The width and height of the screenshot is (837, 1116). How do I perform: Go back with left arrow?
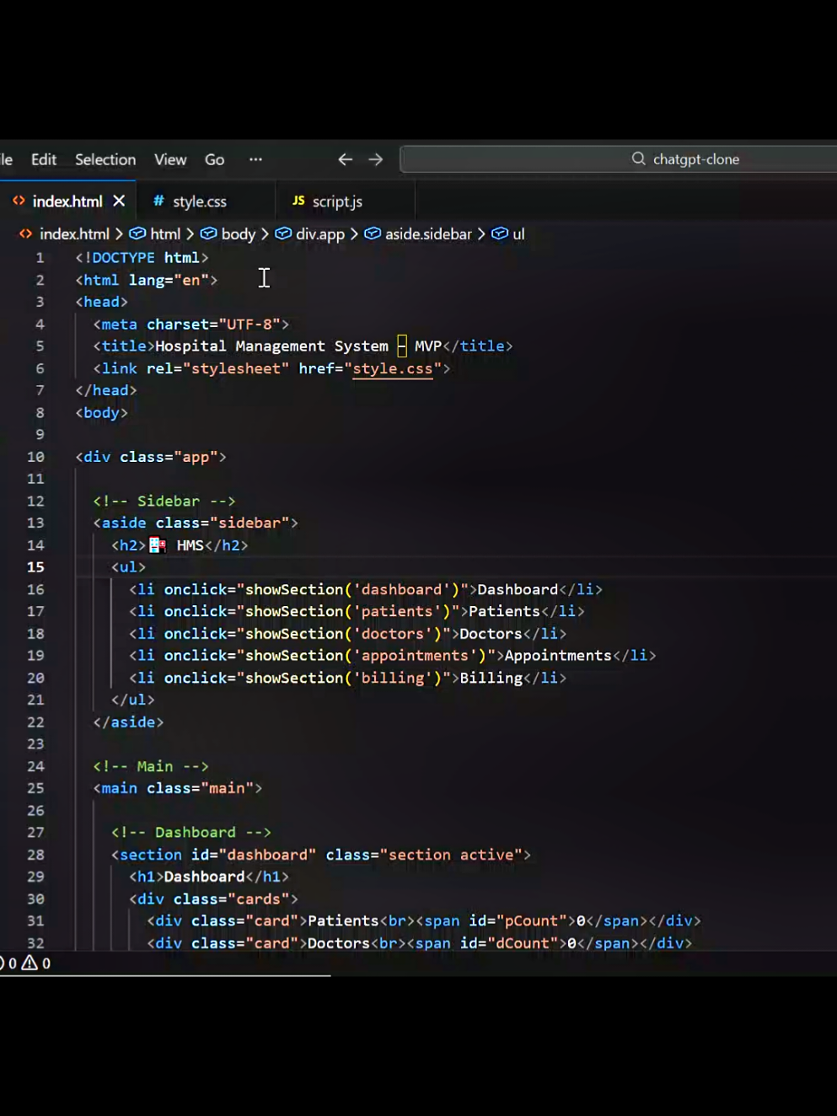[345, 159]
